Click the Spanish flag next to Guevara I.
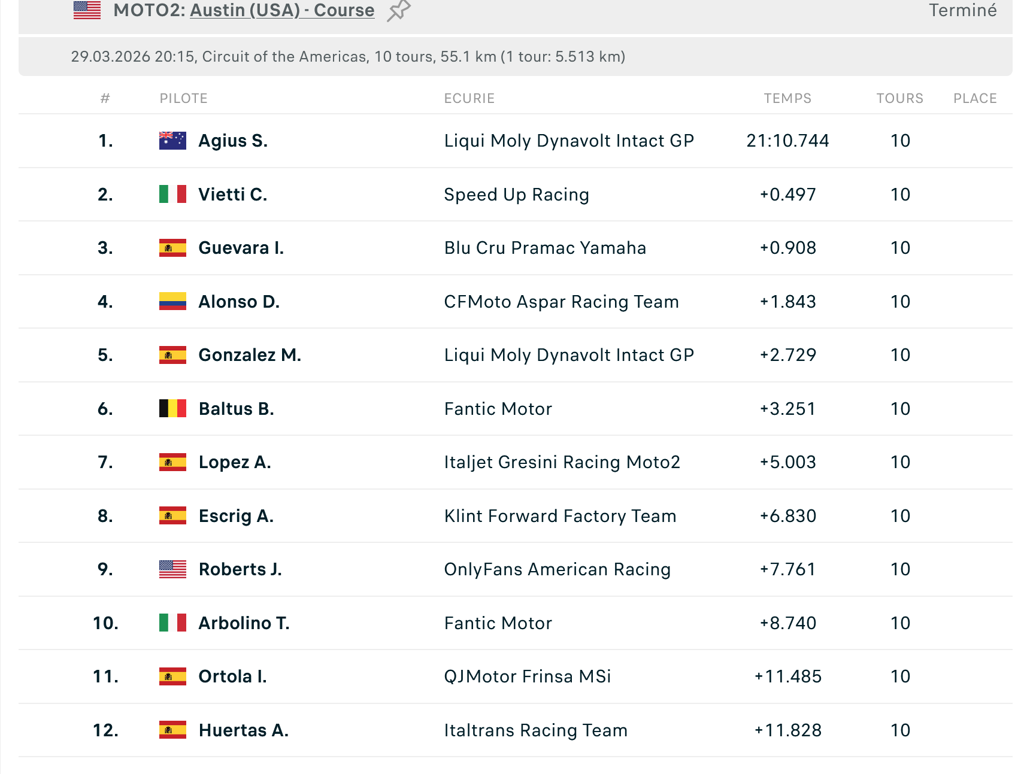Image resolution: width=1027 pixels, height=774 pixels. [x=172, y=248]
